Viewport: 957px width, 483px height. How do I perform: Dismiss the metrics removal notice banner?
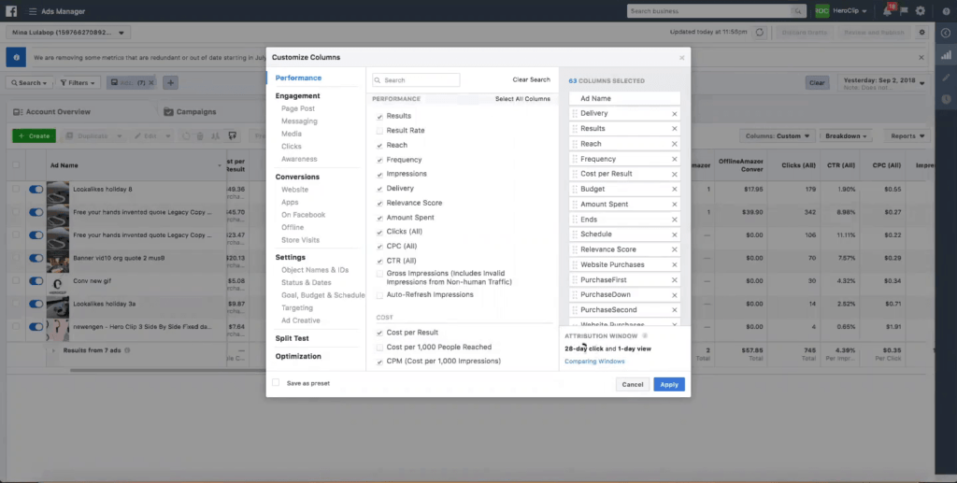pos(921,57)
